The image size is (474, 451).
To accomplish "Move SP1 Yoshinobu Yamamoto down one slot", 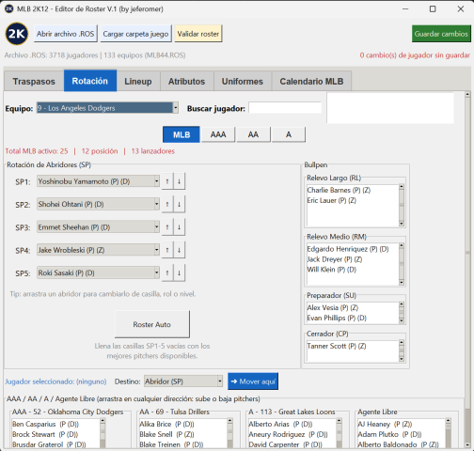I will [179, 181].
